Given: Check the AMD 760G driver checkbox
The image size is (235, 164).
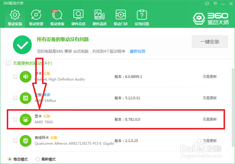Looking at the screenshot, I should (x=15, y=119).
